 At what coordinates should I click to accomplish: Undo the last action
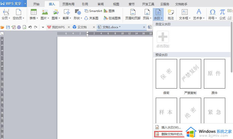coord(30,27)
